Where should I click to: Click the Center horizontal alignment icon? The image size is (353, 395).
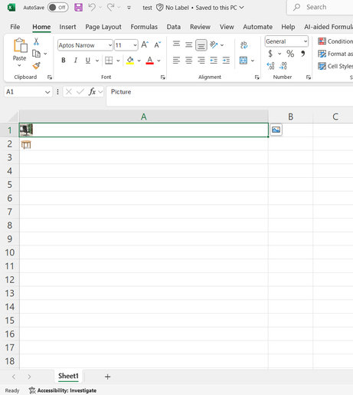click(x=188, y=61)
